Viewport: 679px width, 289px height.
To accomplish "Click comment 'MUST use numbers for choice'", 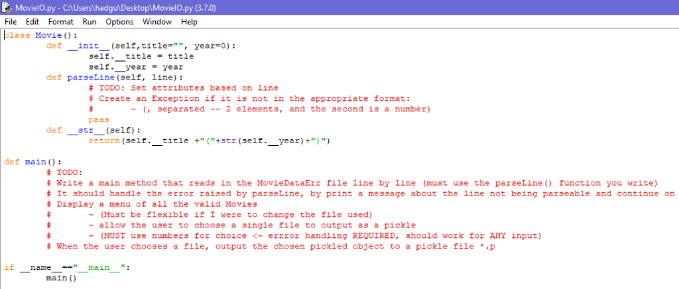I will [x=294, y=235].
